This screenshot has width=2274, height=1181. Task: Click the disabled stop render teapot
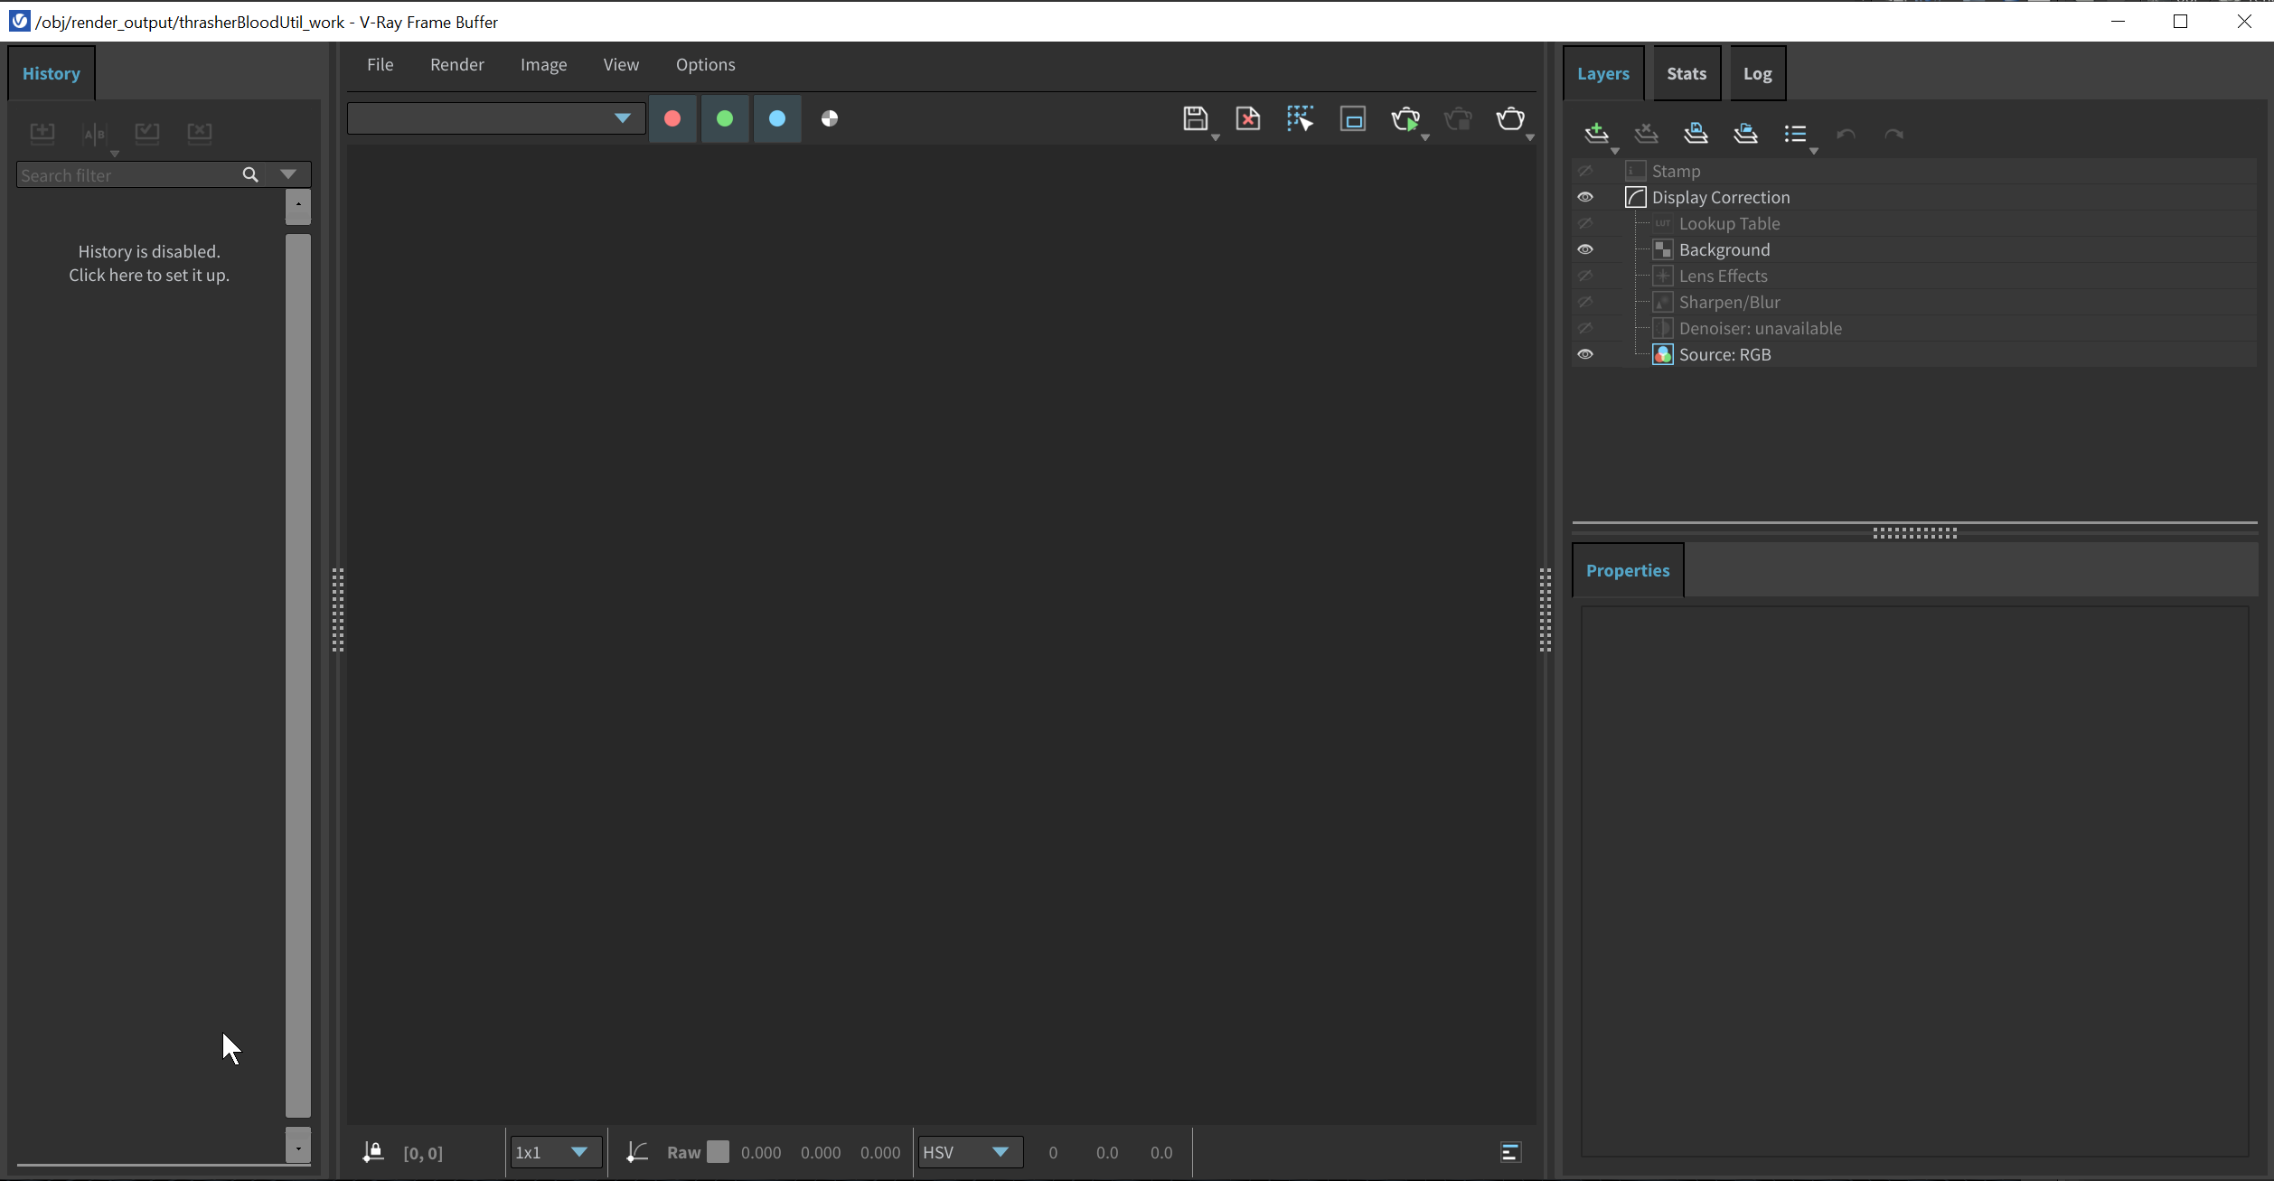tap(1457, 118)
